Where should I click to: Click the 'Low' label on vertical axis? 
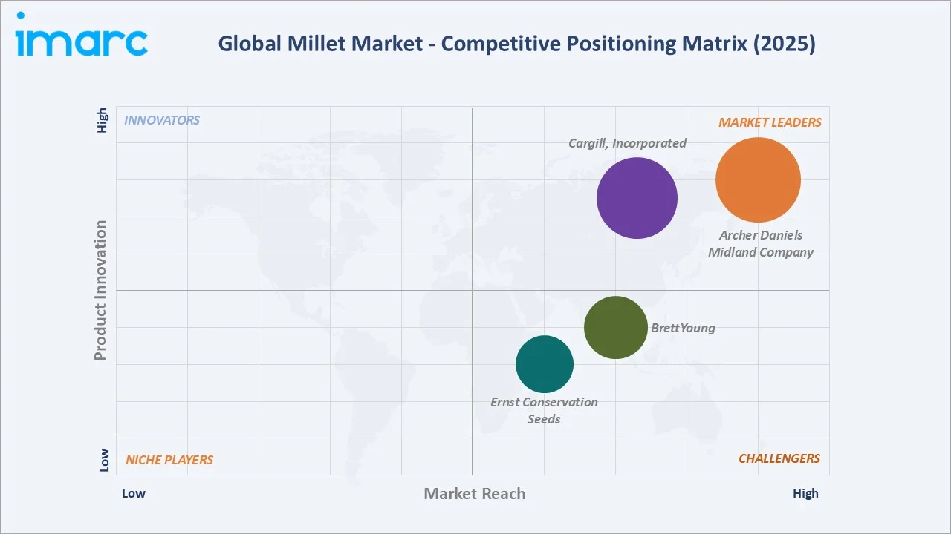[104, 460]
